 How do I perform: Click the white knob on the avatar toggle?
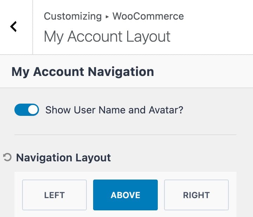pyautogui.click(x=33, y=110)
